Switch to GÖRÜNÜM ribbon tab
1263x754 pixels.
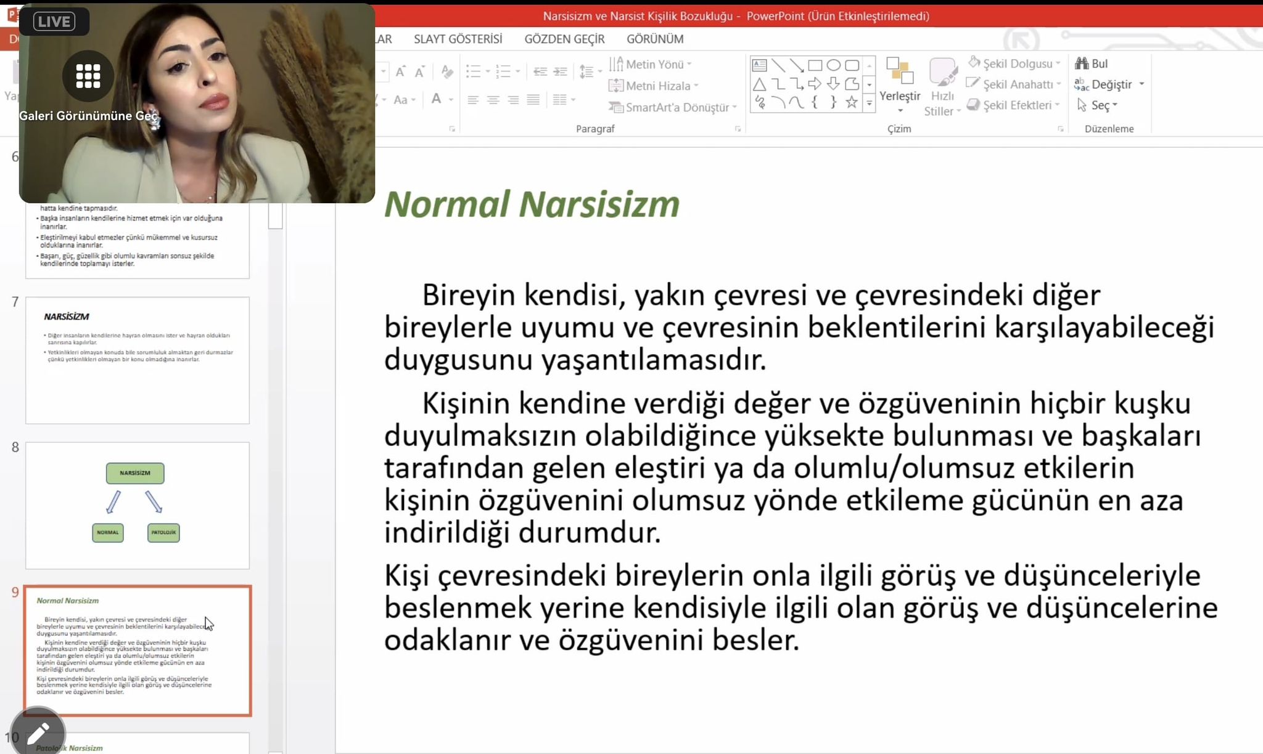pos(654,39)
